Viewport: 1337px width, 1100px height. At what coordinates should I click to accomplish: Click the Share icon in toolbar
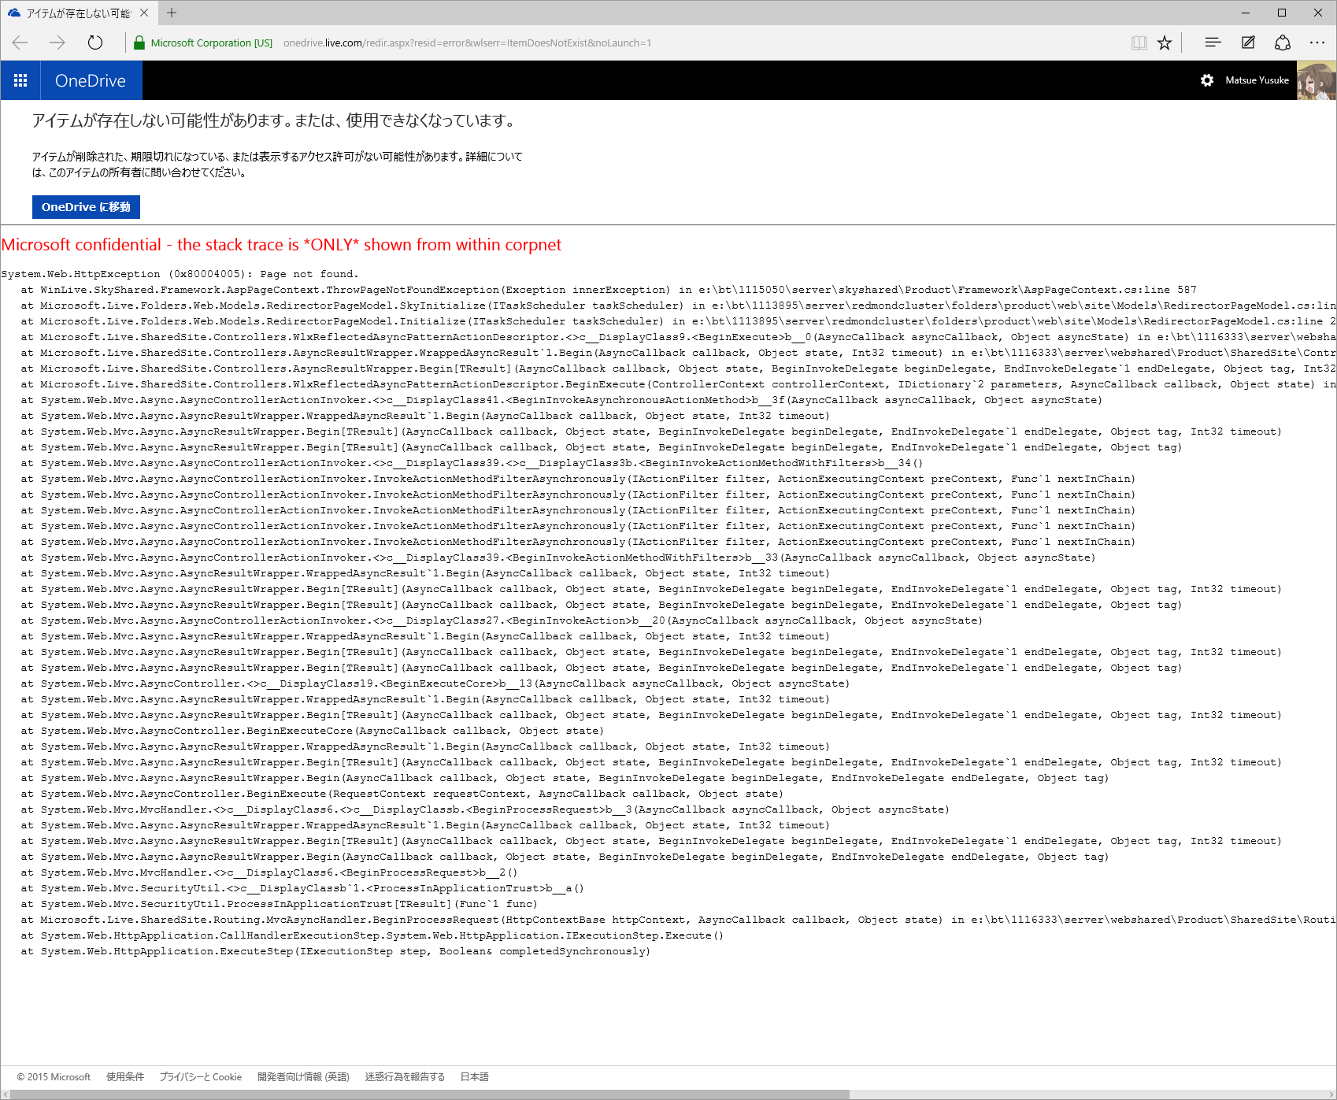coord(1283,43)
